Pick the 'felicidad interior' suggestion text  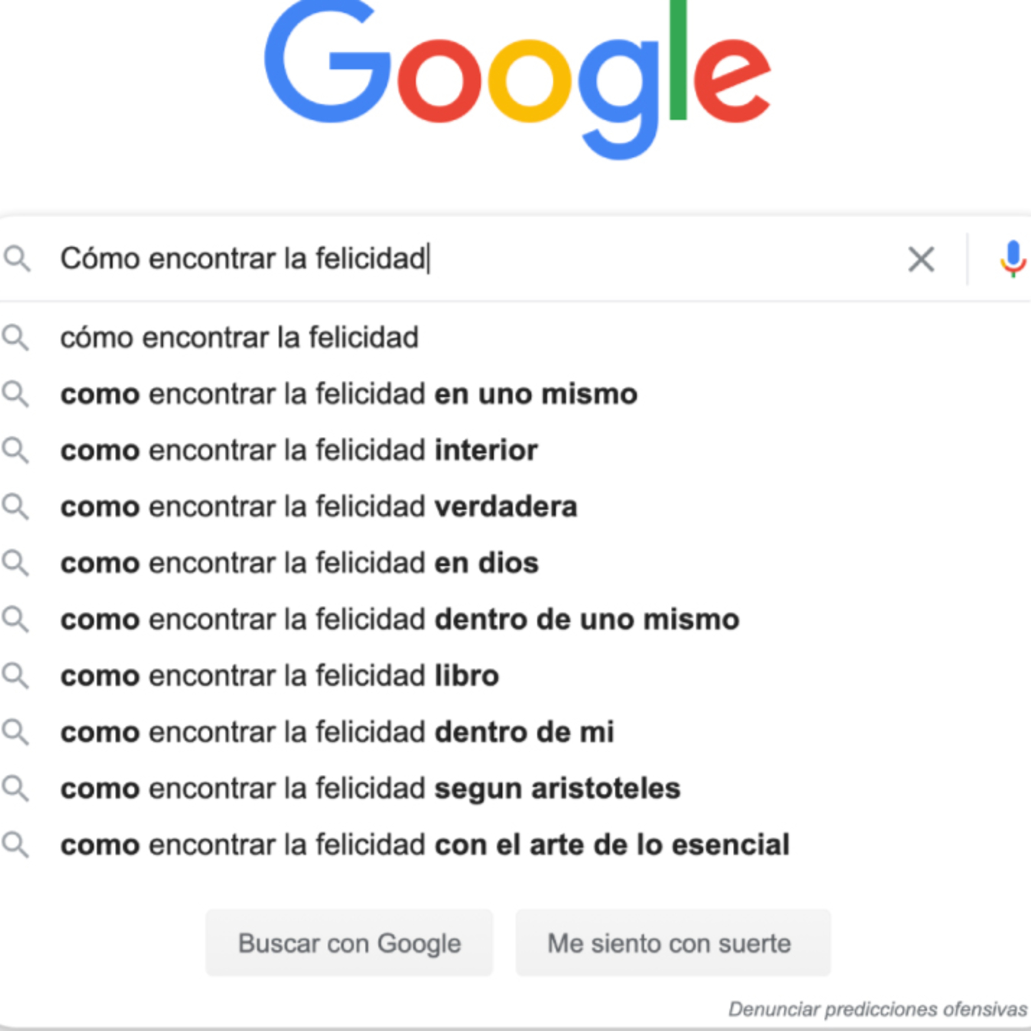coord(299,451)
